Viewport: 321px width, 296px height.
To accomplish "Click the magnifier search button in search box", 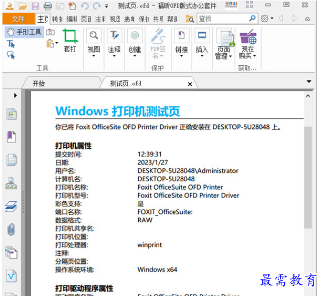I will [x=252, y=19].
